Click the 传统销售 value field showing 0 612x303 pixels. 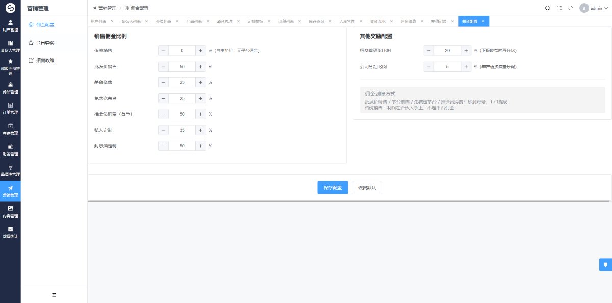pos(182,51)
